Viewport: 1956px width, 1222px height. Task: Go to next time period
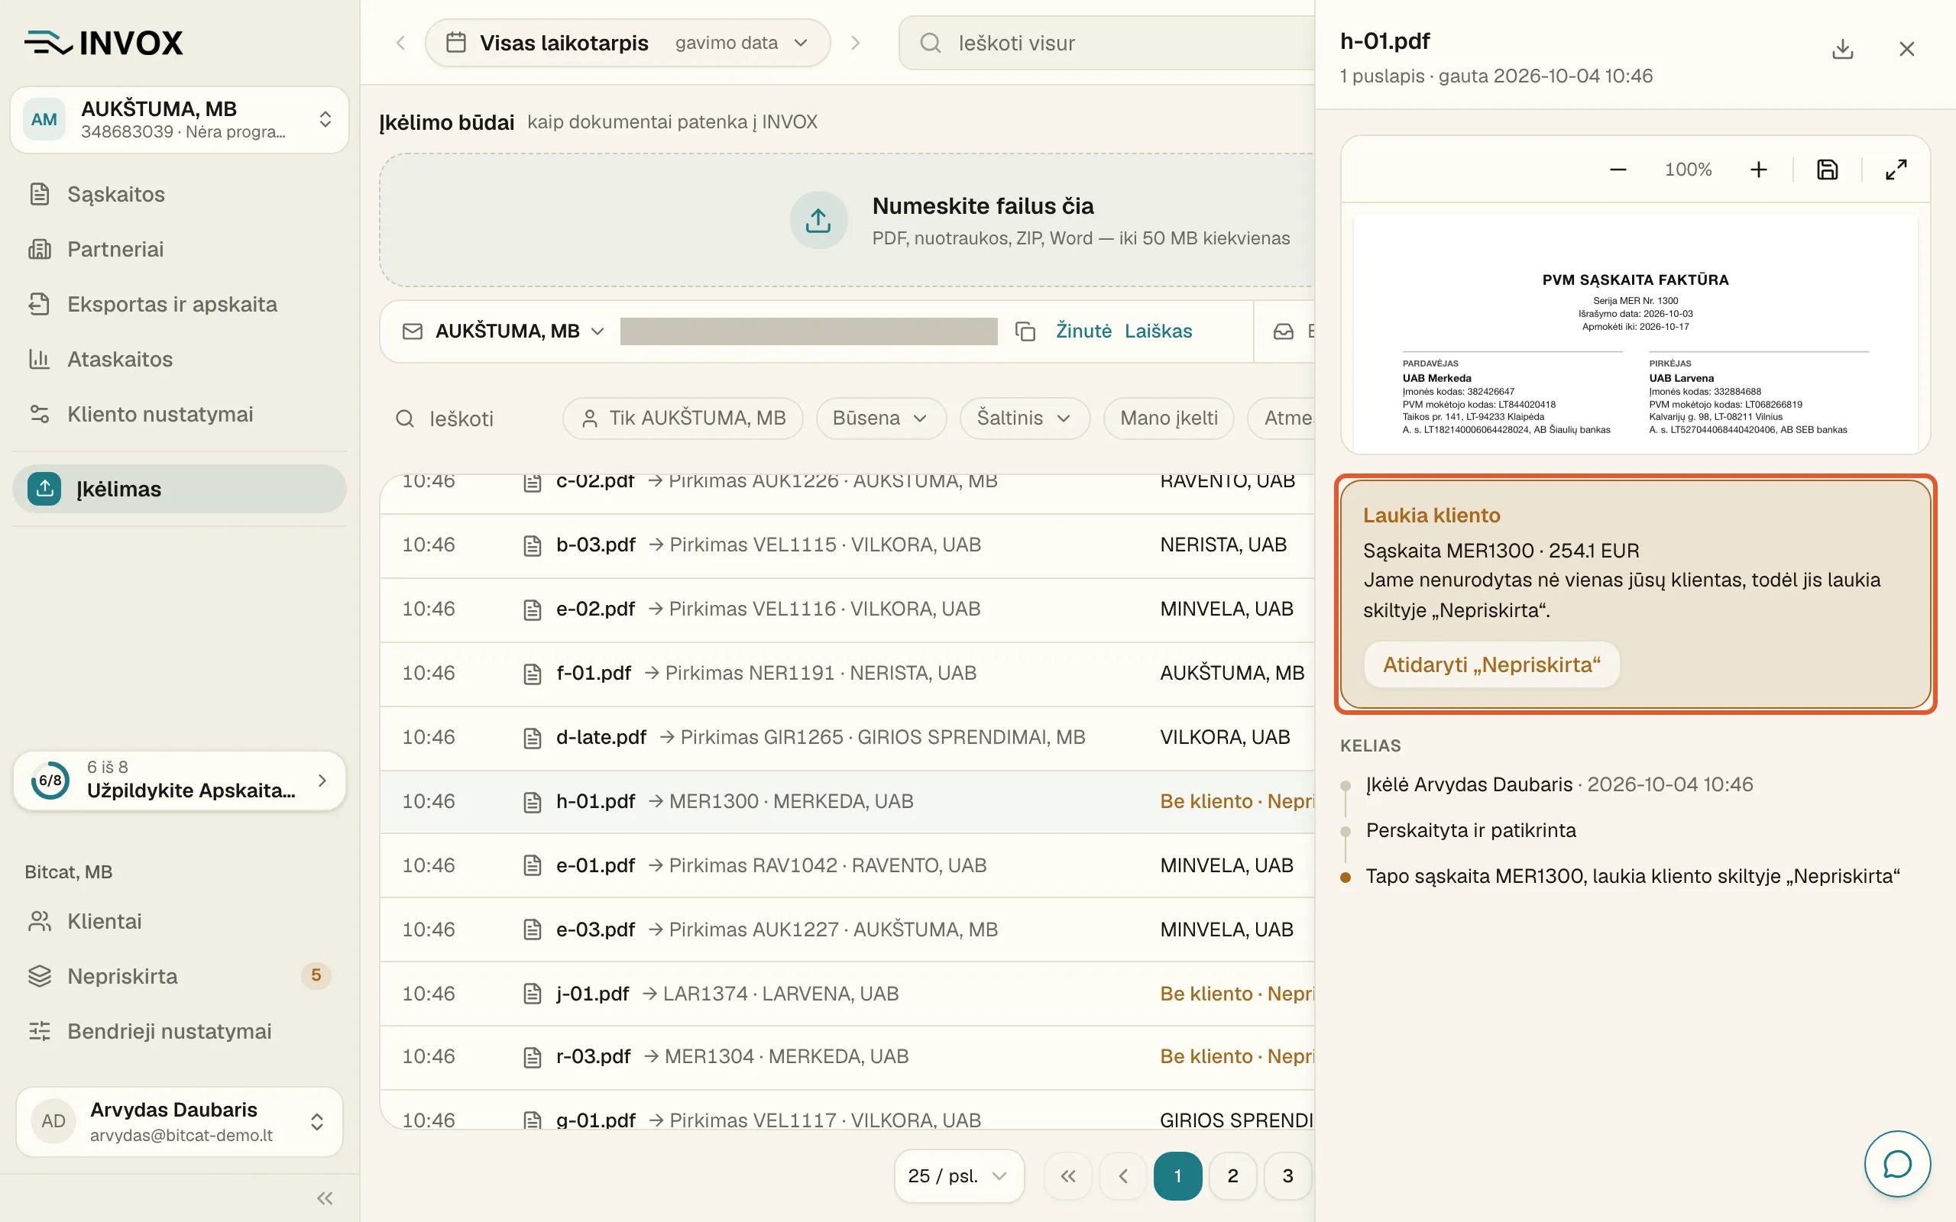click(855, 43)
